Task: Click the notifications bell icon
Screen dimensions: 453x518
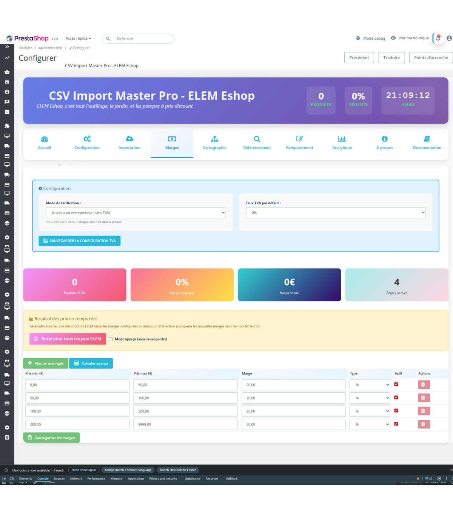Action: click(x=438, y=38)
